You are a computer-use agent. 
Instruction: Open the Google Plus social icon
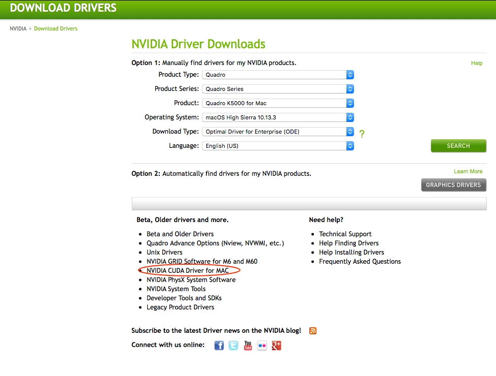pos(276,345)
